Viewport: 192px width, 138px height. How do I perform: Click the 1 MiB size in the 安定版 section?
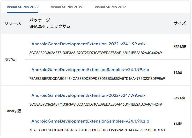point(178,72)
